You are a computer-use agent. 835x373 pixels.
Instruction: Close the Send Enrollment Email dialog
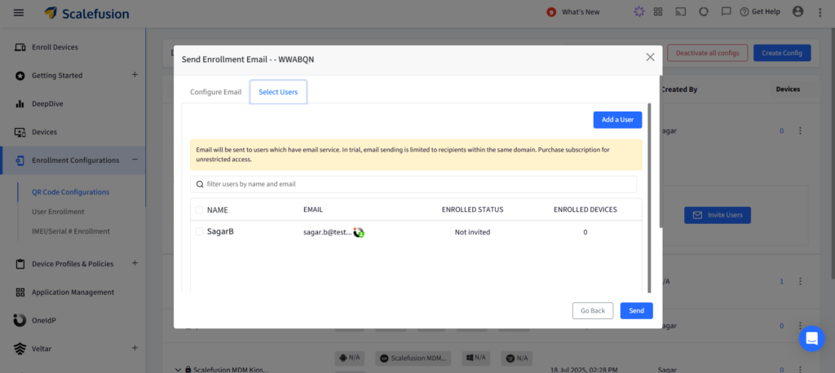pos(650,57)
